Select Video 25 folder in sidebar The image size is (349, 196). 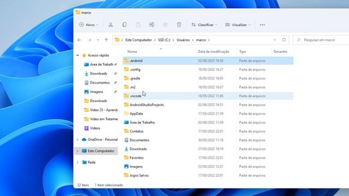104,110
